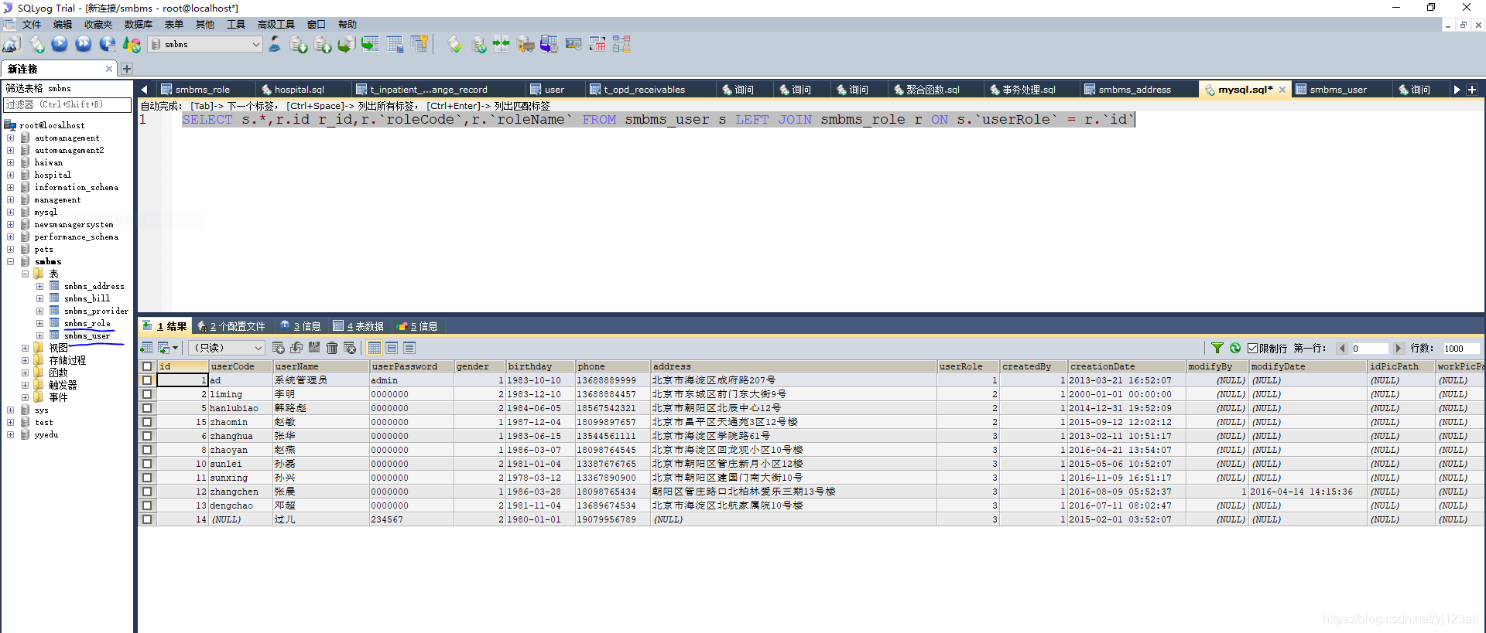Open the 数据库 menu
1486x633 pixels.
[139, 25]
